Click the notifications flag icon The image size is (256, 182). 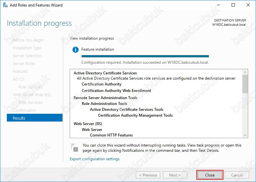point(75,147)
